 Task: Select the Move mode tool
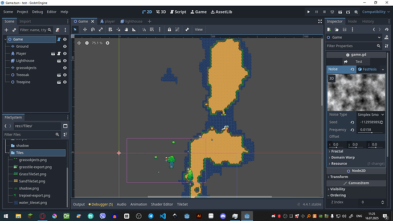[x=85, y=30]
